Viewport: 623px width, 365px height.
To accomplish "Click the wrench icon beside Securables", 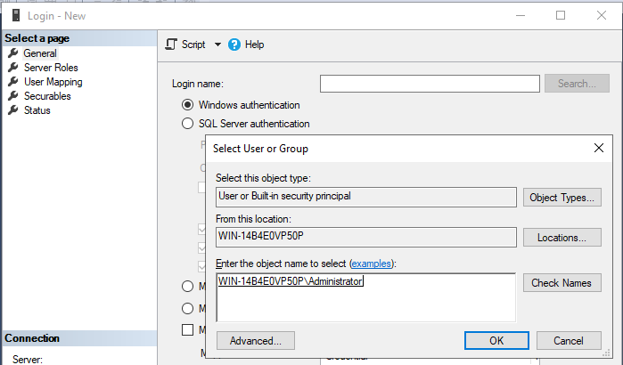I will (13, 95).
